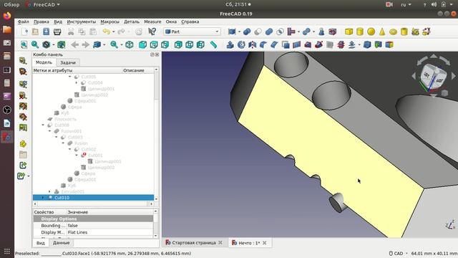Click the Fit All view icon
The height and width of the screenshot is (258, 458).
(24, 44)
